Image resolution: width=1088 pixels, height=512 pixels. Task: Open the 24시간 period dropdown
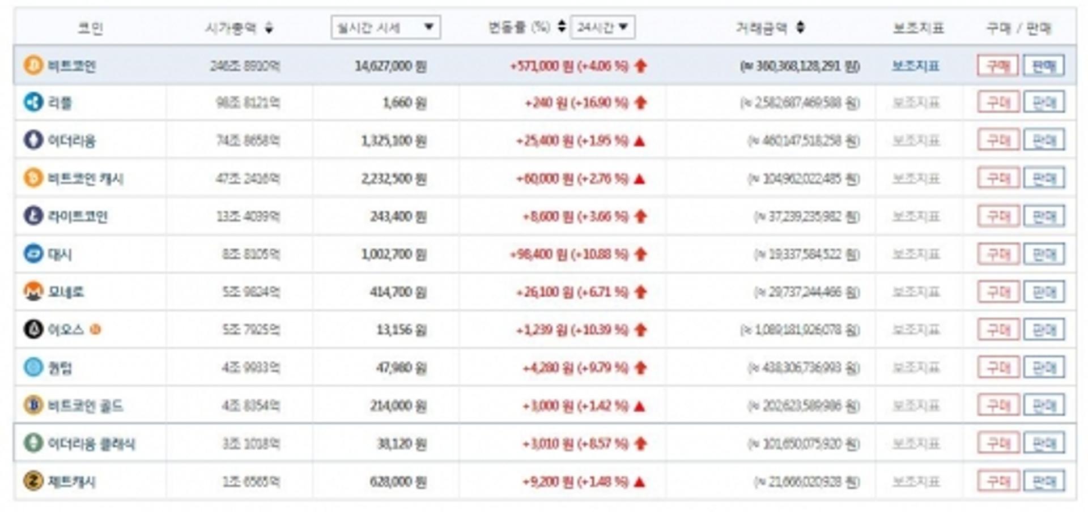tap(603, 27)
